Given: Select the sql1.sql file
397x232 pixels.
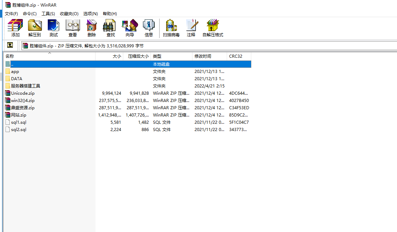Looking at the screenshot, I should (x=18, y=122).
